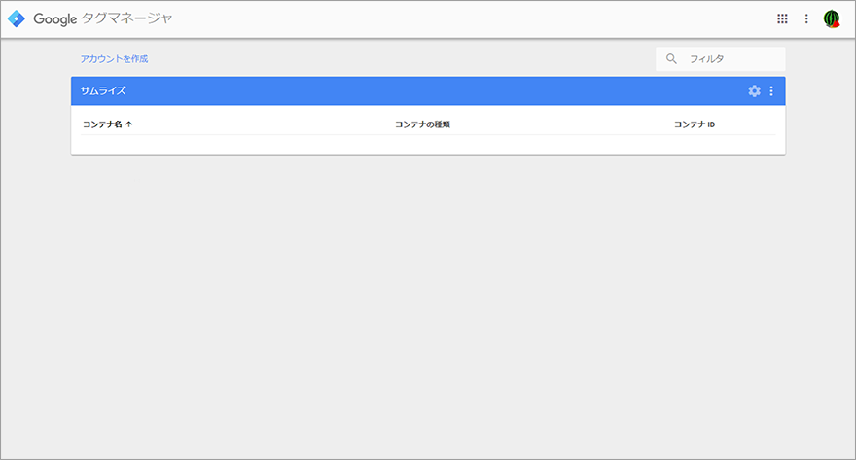856x460 pixels.
Task: Click the blank blue サムライズ header bar
Action: click(x=437, y=91)
